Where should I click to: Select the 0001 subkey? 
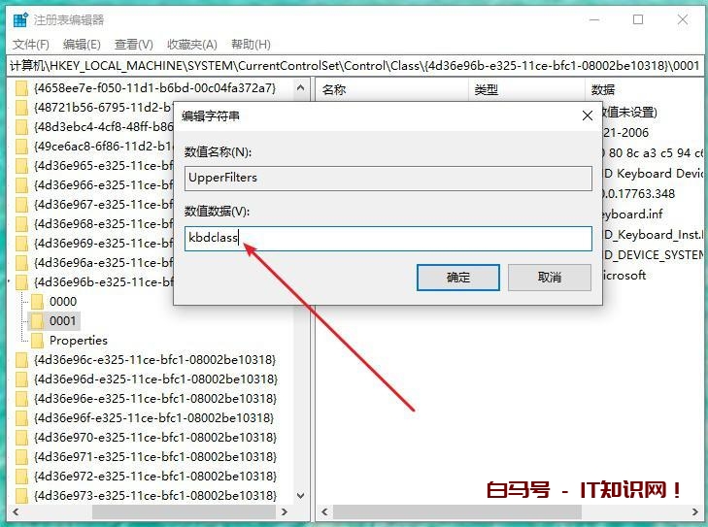point(63,321)
